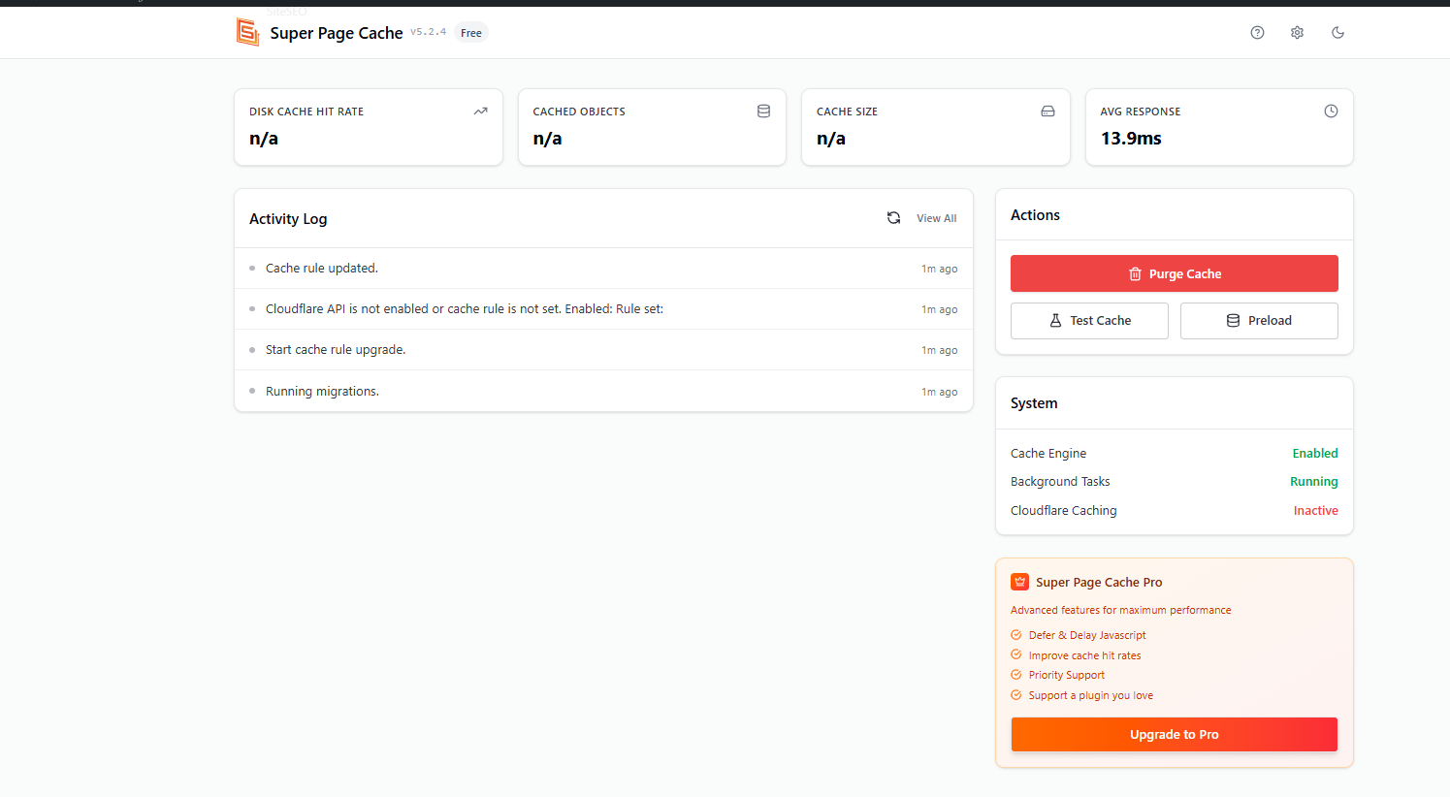Refresh the Activity Log with the reload icon
Image resolution: width=1450 pixels, height=797 pixels.
(x=893, y=218)
